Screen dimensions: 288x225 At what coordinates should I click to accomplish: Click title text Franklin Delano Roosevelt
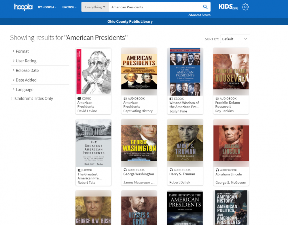[228, 104]
